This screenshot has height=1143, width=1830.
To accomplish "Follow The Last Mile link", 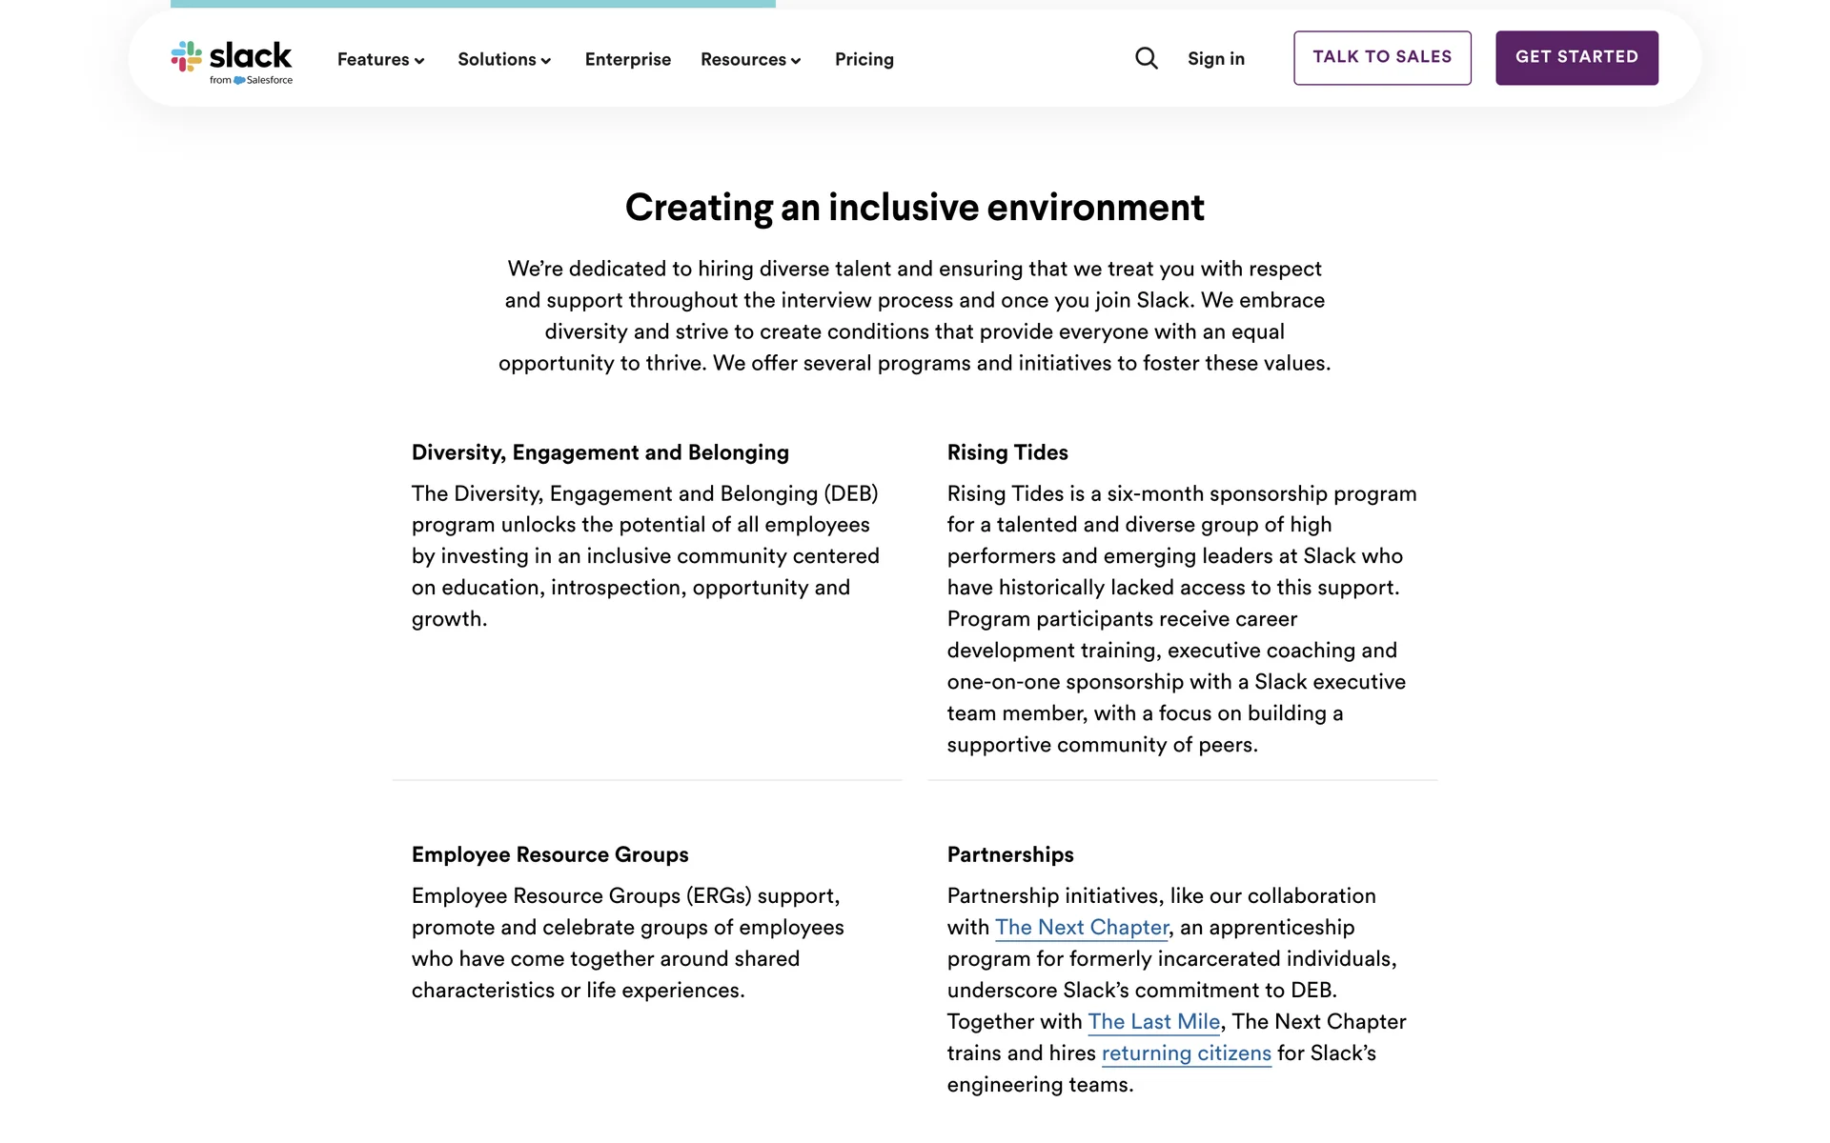I will tap(1153, 1021).
